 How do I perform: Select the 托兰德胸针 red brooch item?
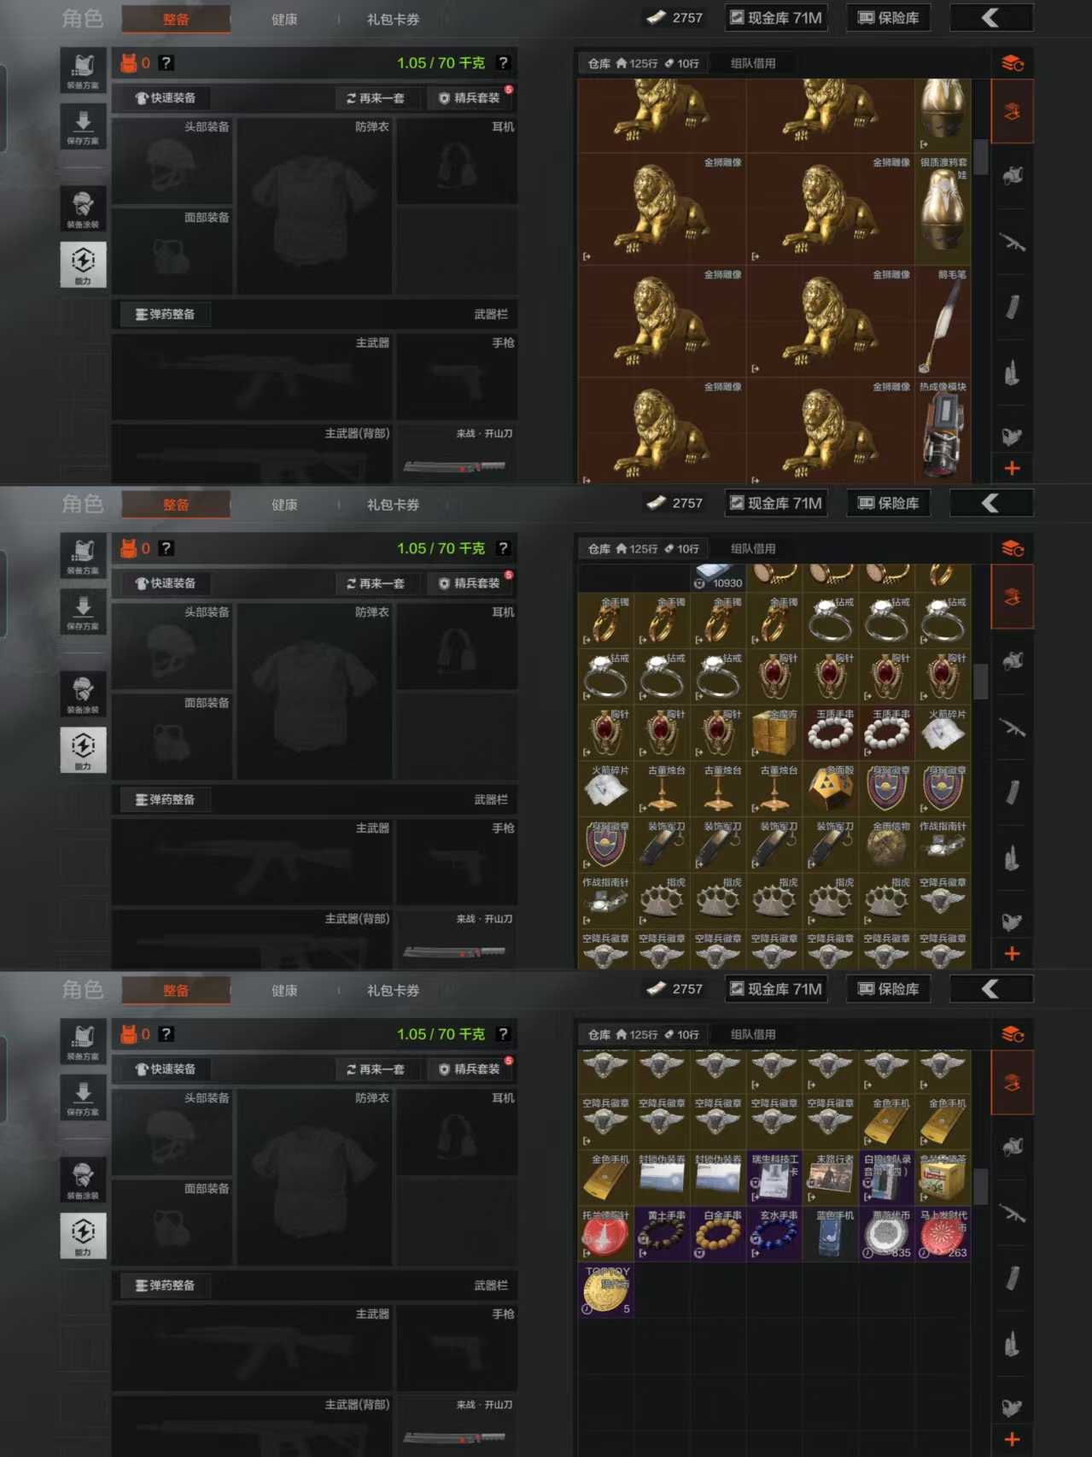click(606, 1234)
